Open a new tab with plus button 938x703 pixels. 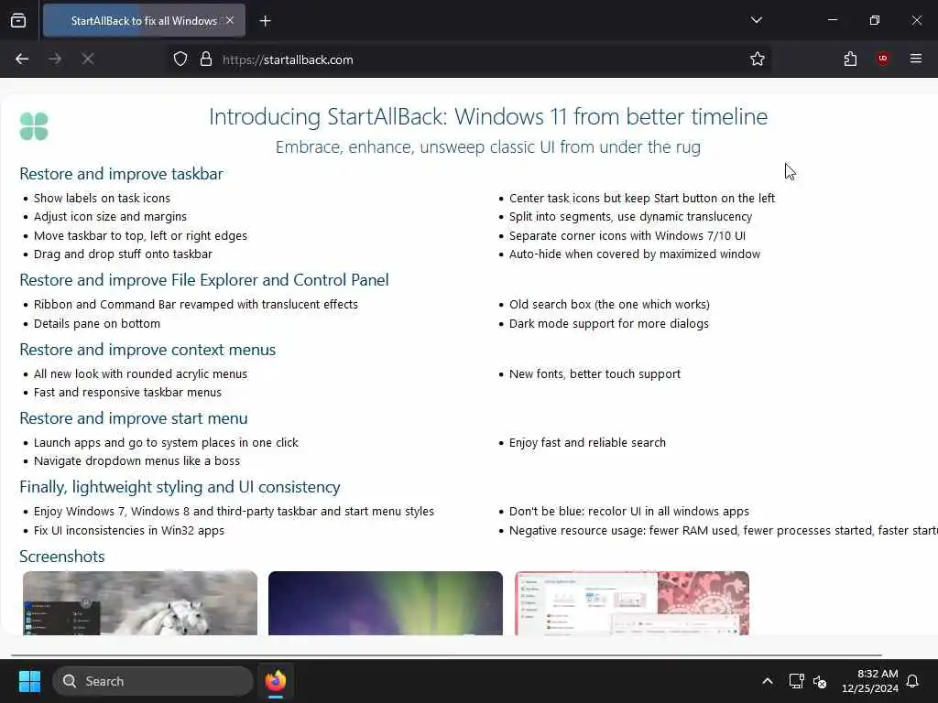[x=266, y=21]
